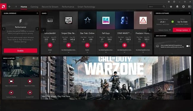Toggle the sidebar panel icon
This screenshot has height=111, width=193.
190,7
